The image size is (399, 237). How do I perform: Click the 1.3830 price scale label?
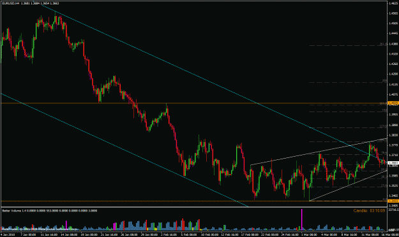click(393, 135)
